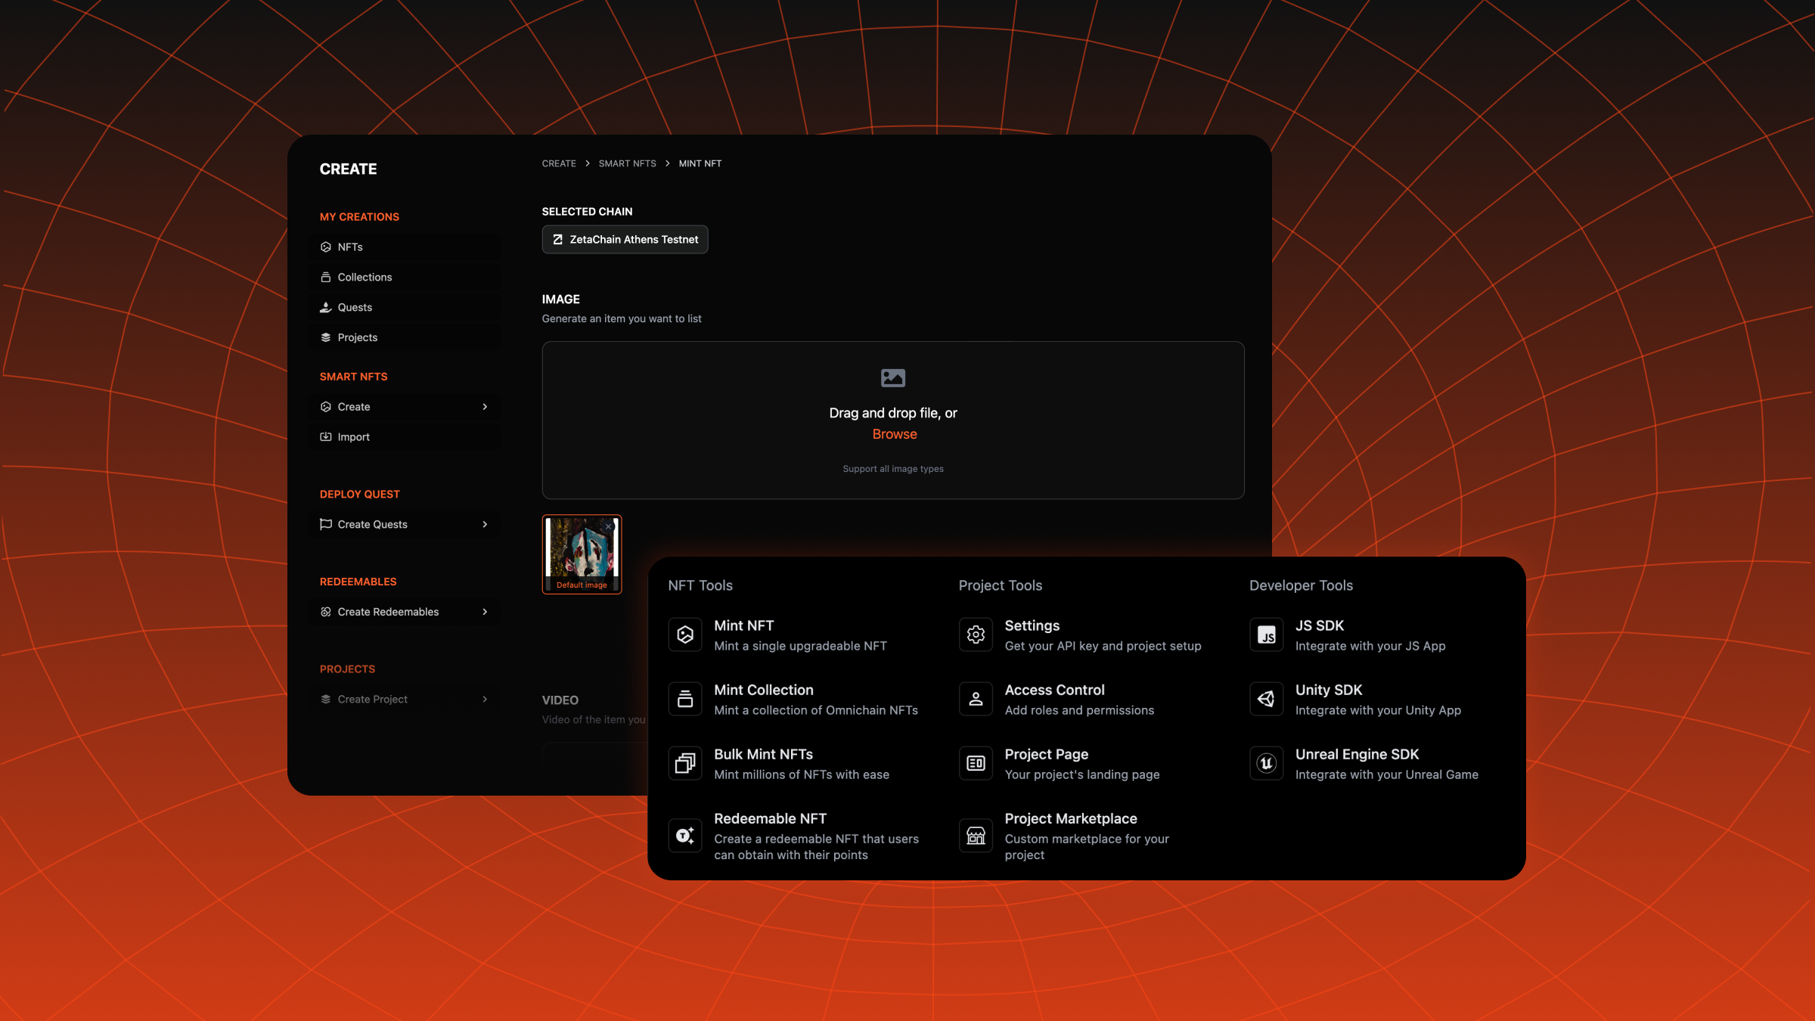Image resolution: width=1815 pixels, height=1021 pixels.
Task: Click the Access Control person icon
Action: 976,699
